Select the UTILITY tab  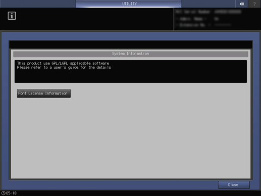pyautogui.click(x=129, y=4)
